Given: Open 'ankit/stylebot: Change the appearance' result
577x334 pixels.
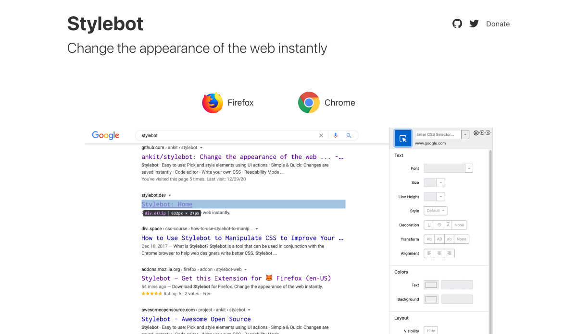Looking at the screenshot, I should 242,157.
